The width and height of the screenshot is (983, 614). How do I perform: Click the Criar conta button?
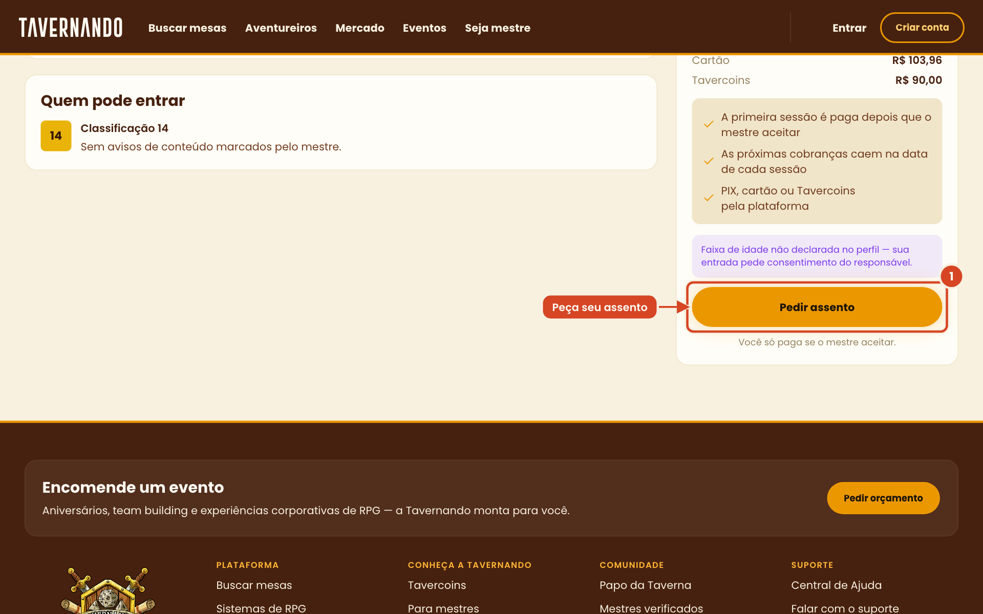coord(922,28)
